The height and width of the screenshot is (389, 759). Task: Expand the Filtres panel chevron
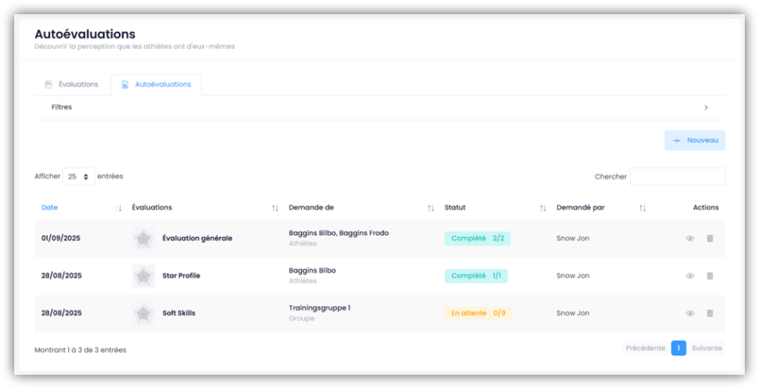click(x=706, y=107)
